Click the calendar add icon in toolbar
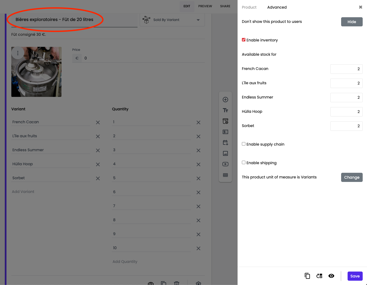Screen dimensions: 367x285 point(225,143)
